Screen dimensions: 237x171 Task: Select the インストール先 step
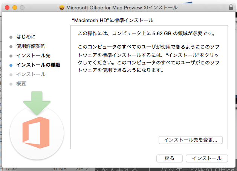point(33,55)
